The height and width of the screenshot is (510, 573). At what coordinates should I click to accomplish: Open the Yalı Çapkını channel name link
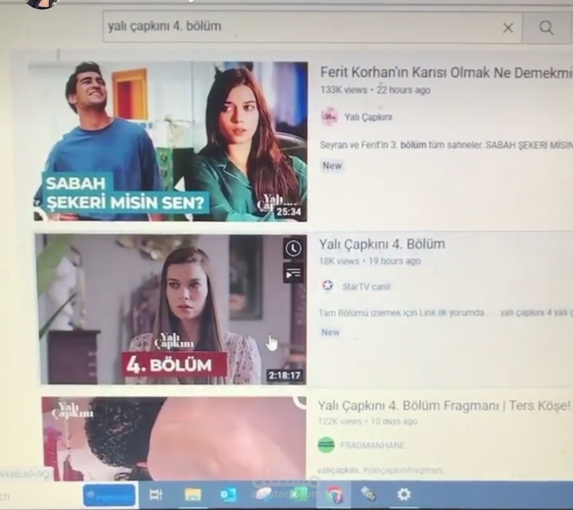[x=368, y=117]
